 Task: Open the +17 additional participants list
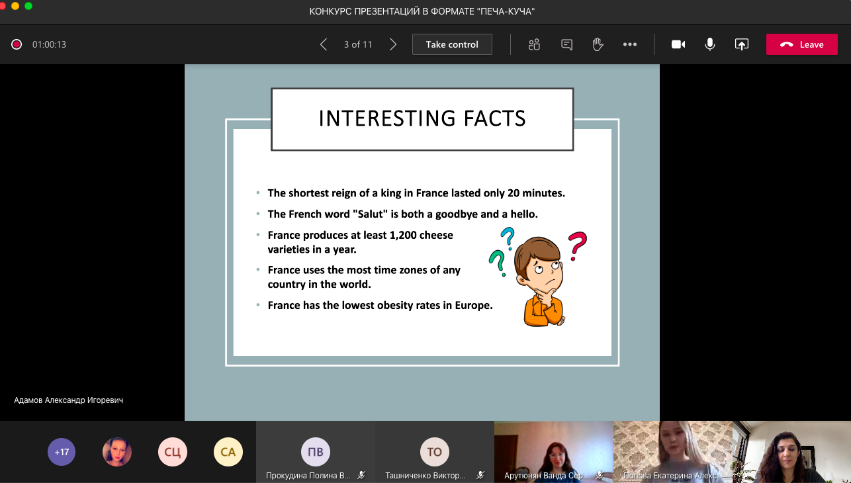pyautogui.click(x=62, y=453)
